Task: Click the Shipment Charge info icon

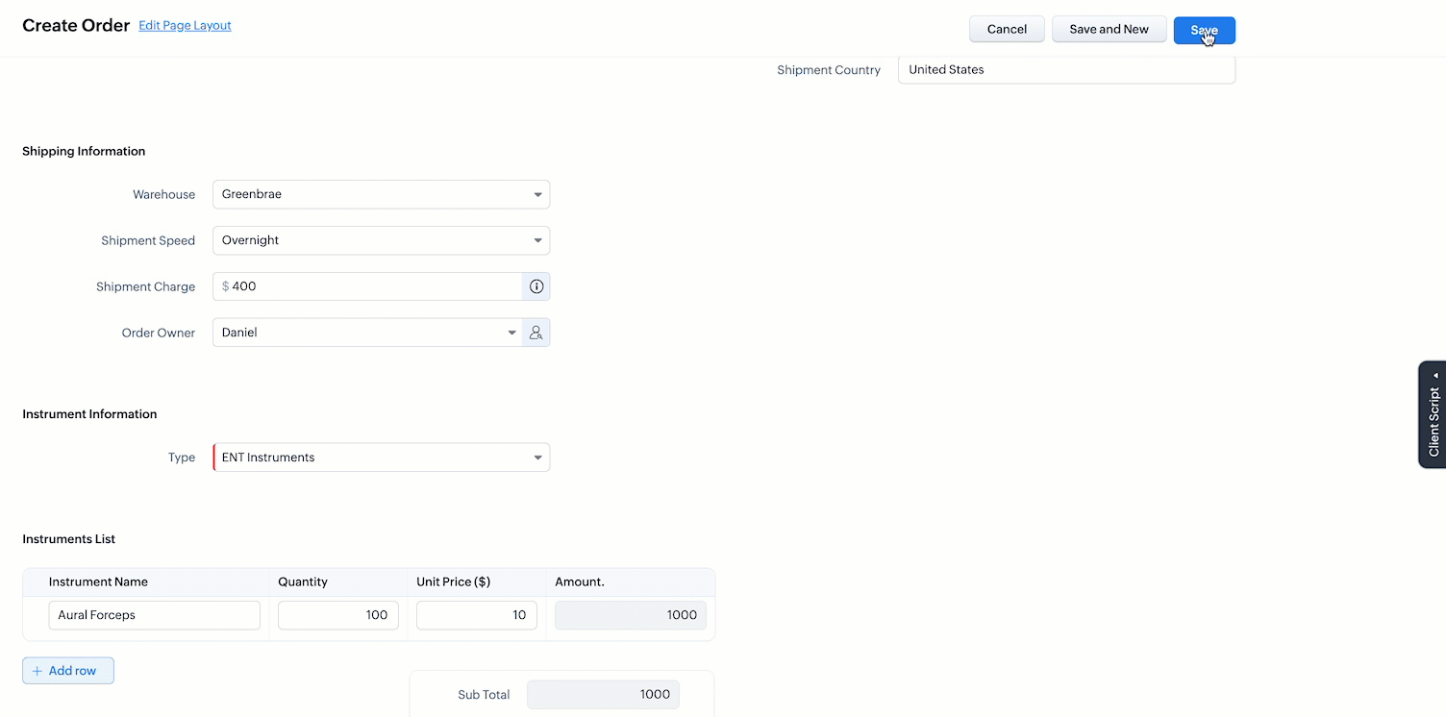Action: point(536,286)
